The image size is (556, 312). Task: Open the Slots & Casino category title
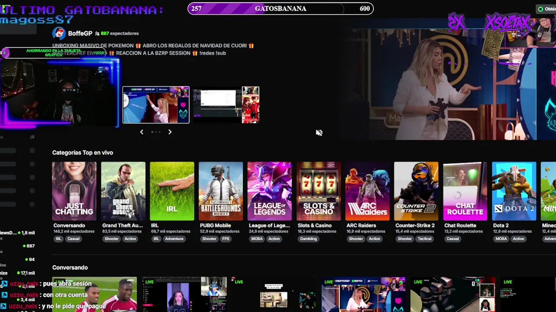pyautogui.click(x=314, y=225)
